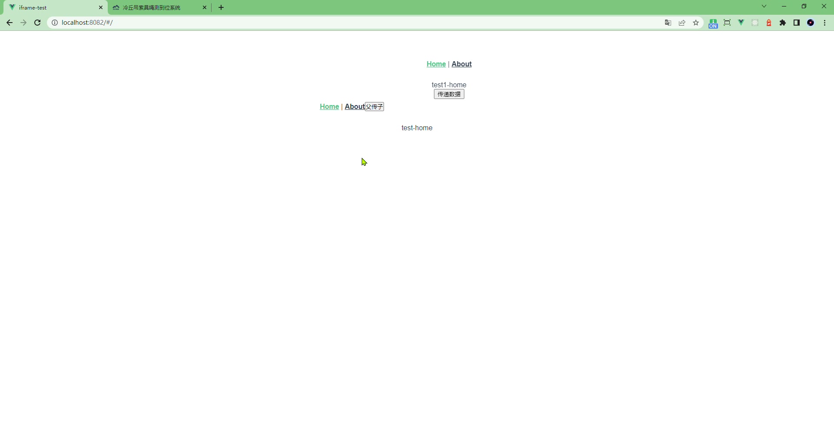Open the React Developer Tools extension
Viewport: 834px width, 448px height.
point(755,23)
